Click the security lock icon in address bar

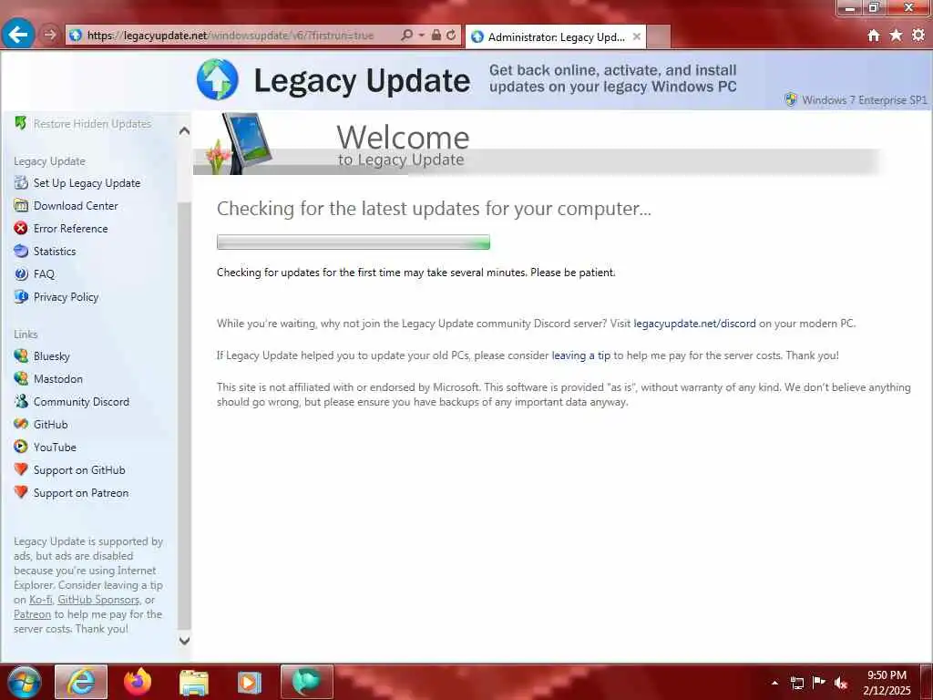(436, 36)
